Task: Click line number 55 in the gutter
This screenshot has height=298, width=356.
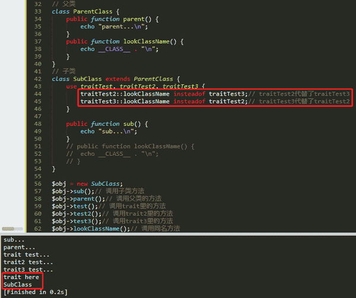Action: click(38, 176)
